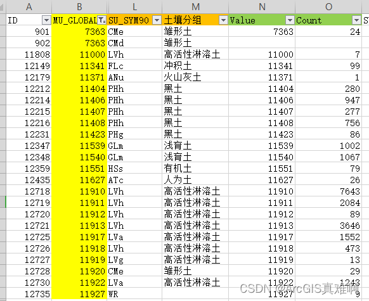Click the Value header cell
Screen dimensions: 369x301
[x=262, y=20]
